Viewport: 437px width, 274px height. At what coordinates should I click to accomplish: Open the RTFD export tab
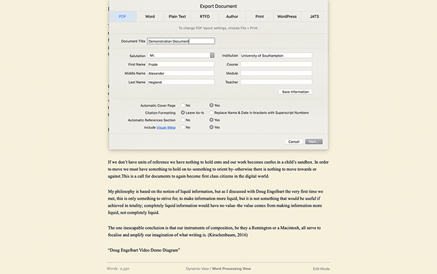(x=205, y=16)
